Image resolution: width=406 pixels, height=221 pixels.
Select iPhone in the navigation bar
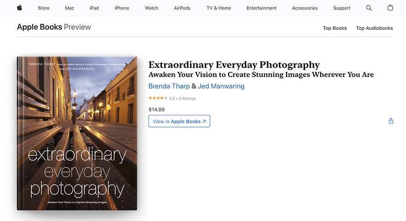point(122,8)
